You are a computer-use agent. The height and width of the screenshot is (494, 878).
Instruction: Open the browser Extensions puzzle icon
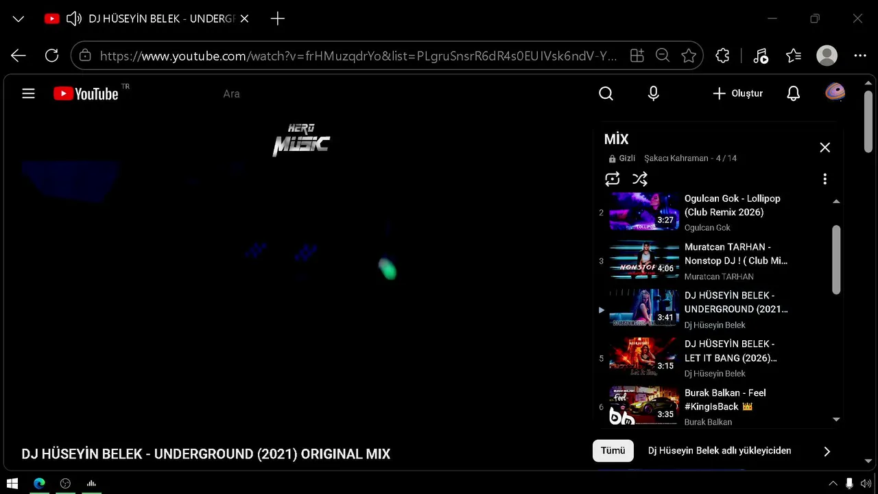point(722,56)
